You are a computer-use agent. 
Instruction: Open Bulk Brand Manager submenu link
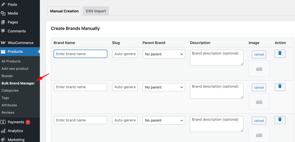[x=18, y=83]
